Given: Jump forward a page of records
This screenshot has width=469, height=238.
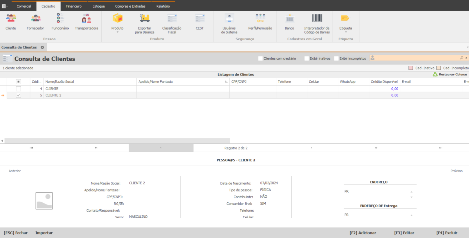Looking at the screenshot, I should point(376,148).
